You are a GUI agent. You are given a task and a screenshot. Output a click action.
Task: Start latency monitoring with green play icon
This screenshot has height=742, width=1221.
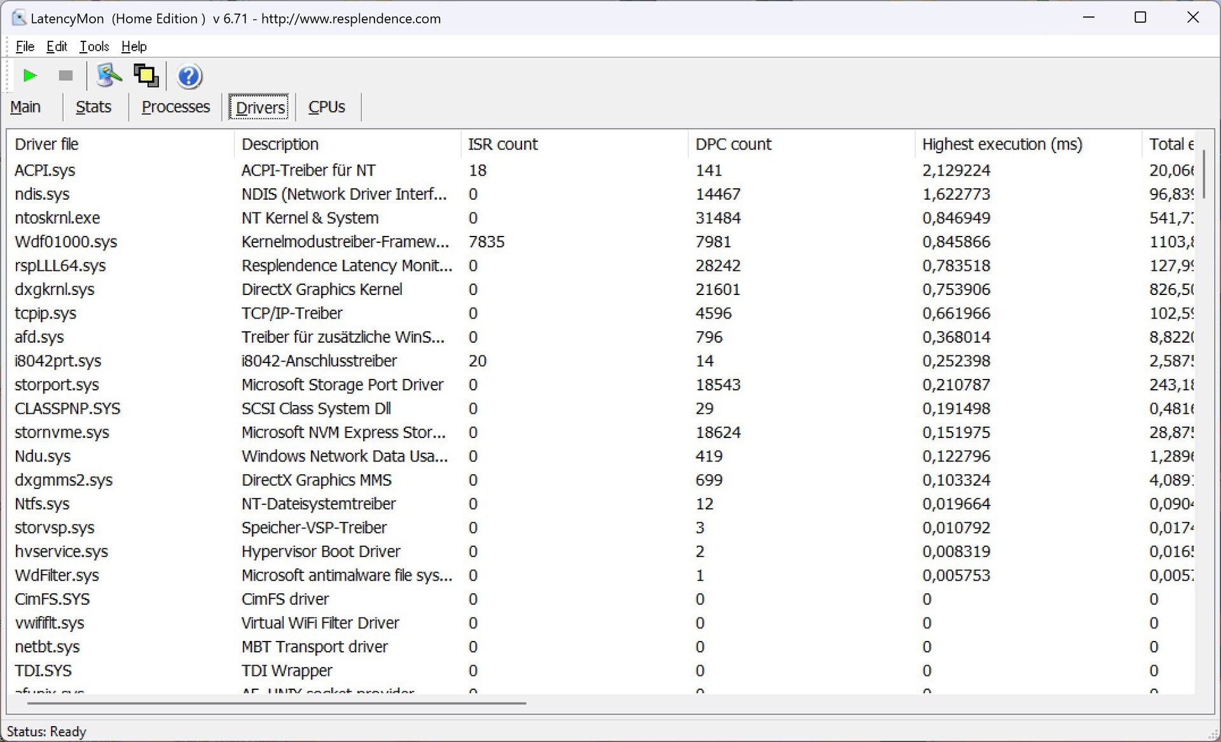[29, 76]
